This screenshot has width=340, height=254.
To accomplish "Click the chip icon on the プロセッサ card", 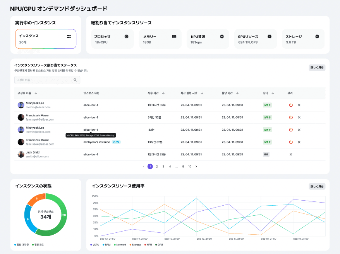I will pyautogui.click(x=126, y=36).
